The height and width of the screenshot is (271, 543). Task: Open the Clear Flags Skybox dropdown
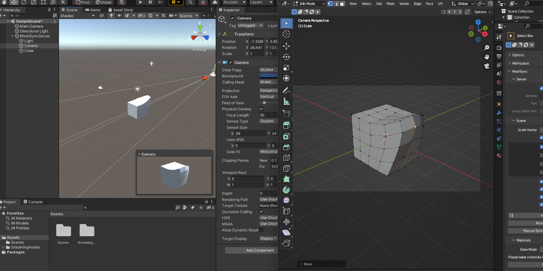(x=268, y=70)
